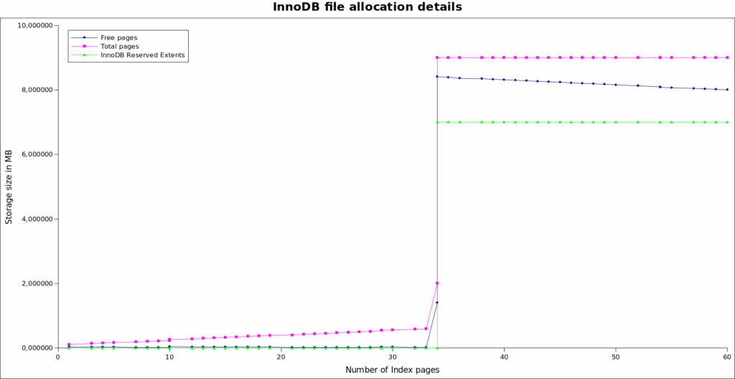Image resolution: width=735 pixels, height=379 pixels.
Task: Click the x-axis tick label 20
Action: pos(281,357)
